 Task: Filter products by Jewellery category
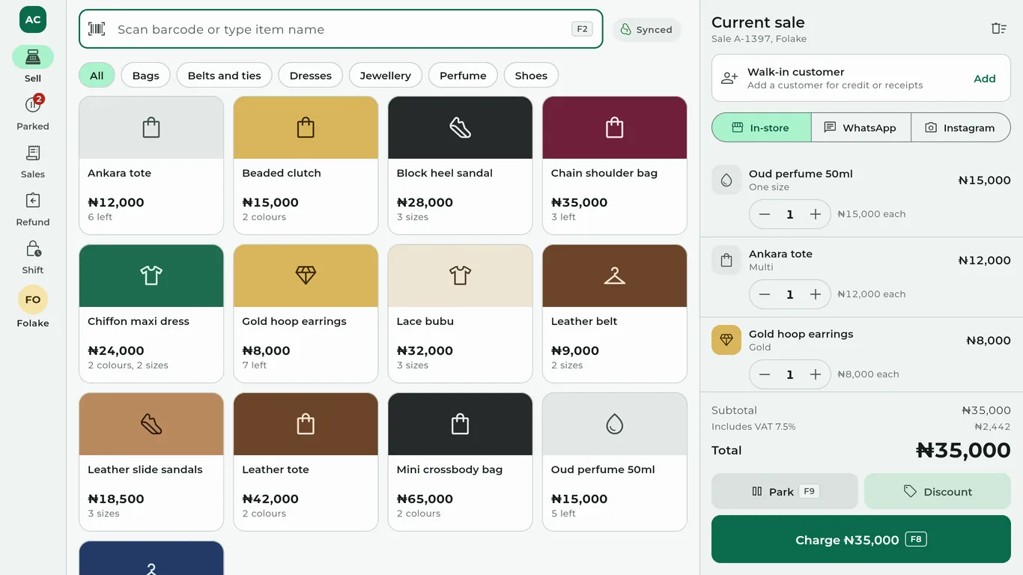(385, 75)
